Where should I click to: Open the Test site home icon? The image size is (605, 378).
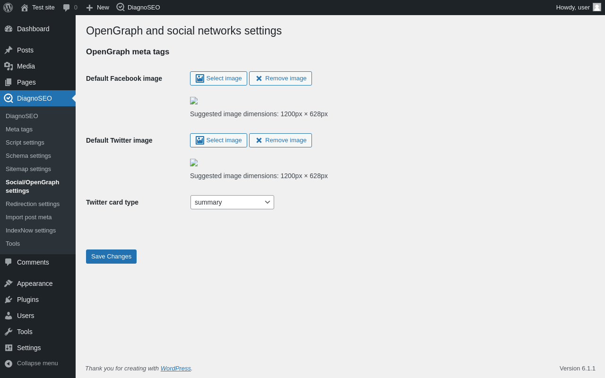pyautogui.click(x=25, y=8)
